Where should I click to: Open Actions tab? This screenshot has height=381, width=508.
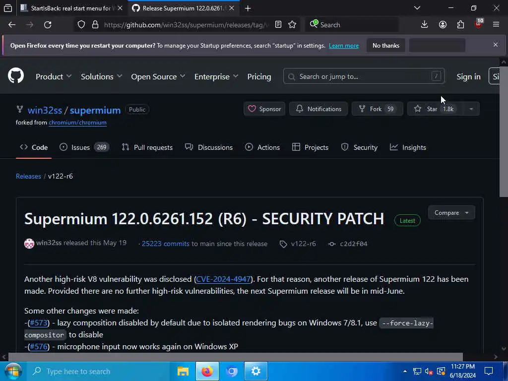click(262, 147)
